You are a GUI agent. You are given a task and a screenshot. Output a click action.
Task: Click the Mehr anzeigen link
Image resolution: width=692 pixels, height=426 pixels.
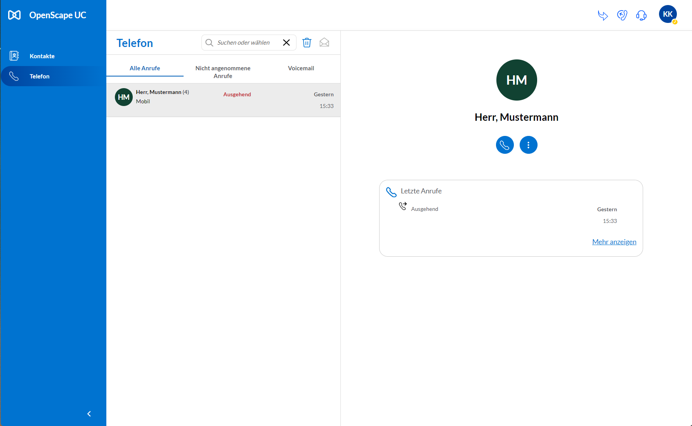pyautogui.click(x=614, y=242)
